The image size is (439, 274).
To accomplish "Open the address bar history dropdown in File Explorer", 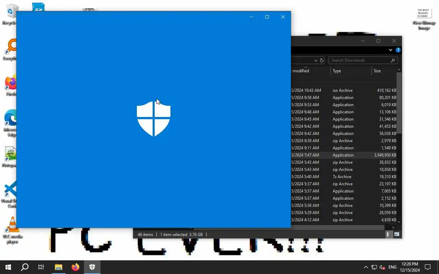I will [316, 60].
